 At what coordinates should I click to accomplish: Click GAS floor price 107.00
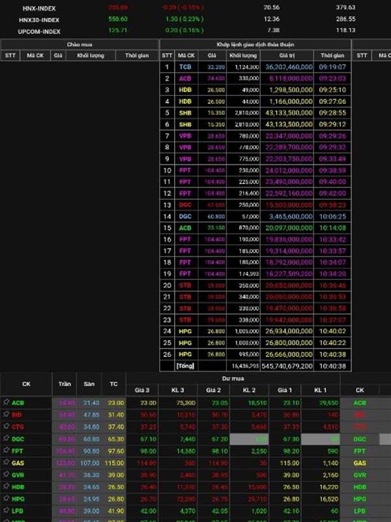click(89, 463)
